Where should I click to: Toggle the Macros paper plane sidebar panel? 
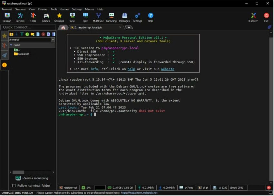coord(4,55)
